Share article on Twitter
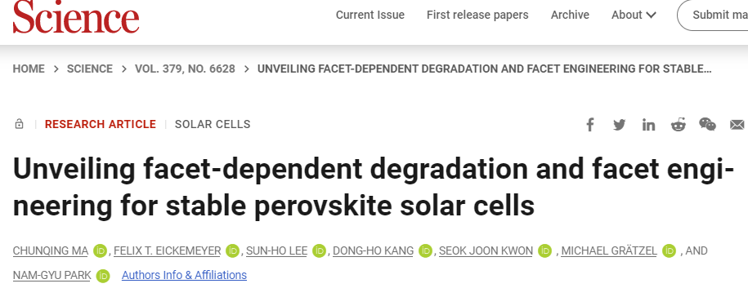 (619, 125)
